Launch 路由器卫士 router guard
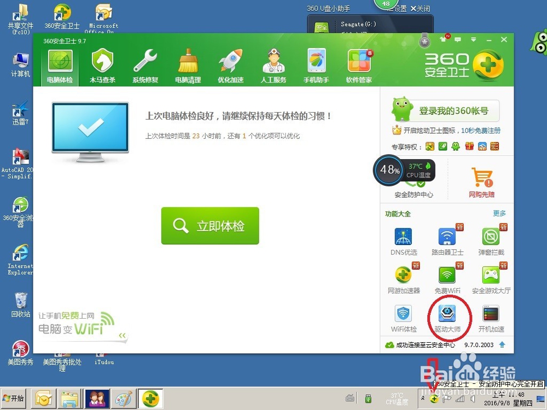This screenshot has height=410, width=547. pos(447,241)
